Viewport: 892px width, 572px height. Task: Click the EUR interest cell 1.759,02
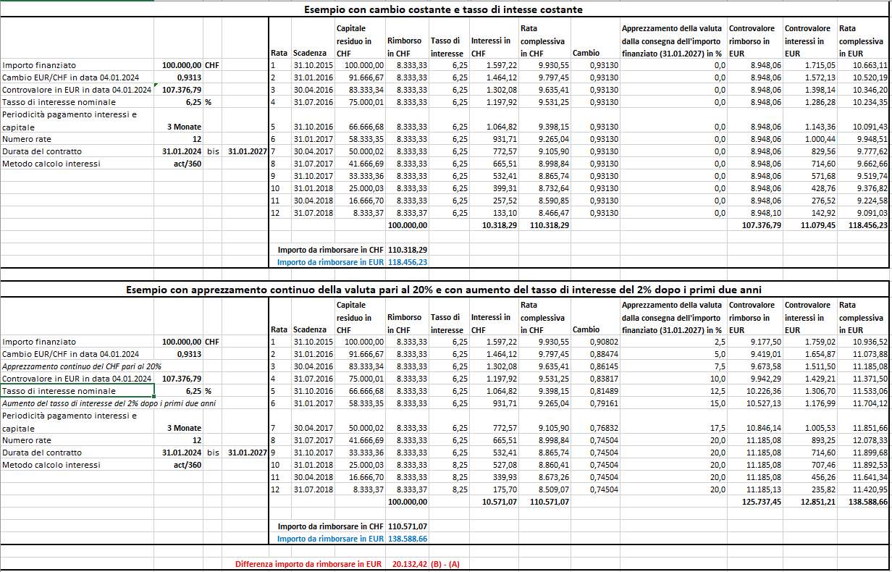tap(809, 342)
